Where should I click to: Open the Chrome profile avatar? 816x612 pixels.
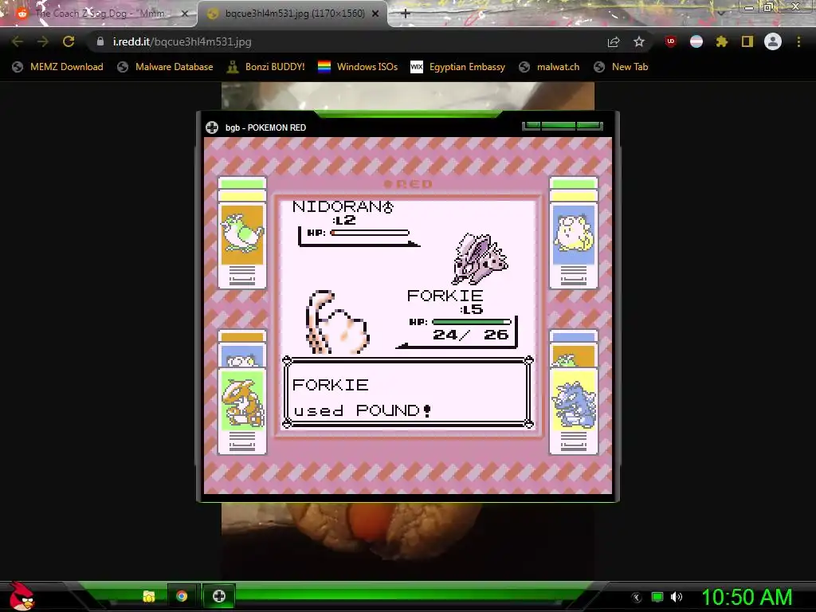pos(773,41)
